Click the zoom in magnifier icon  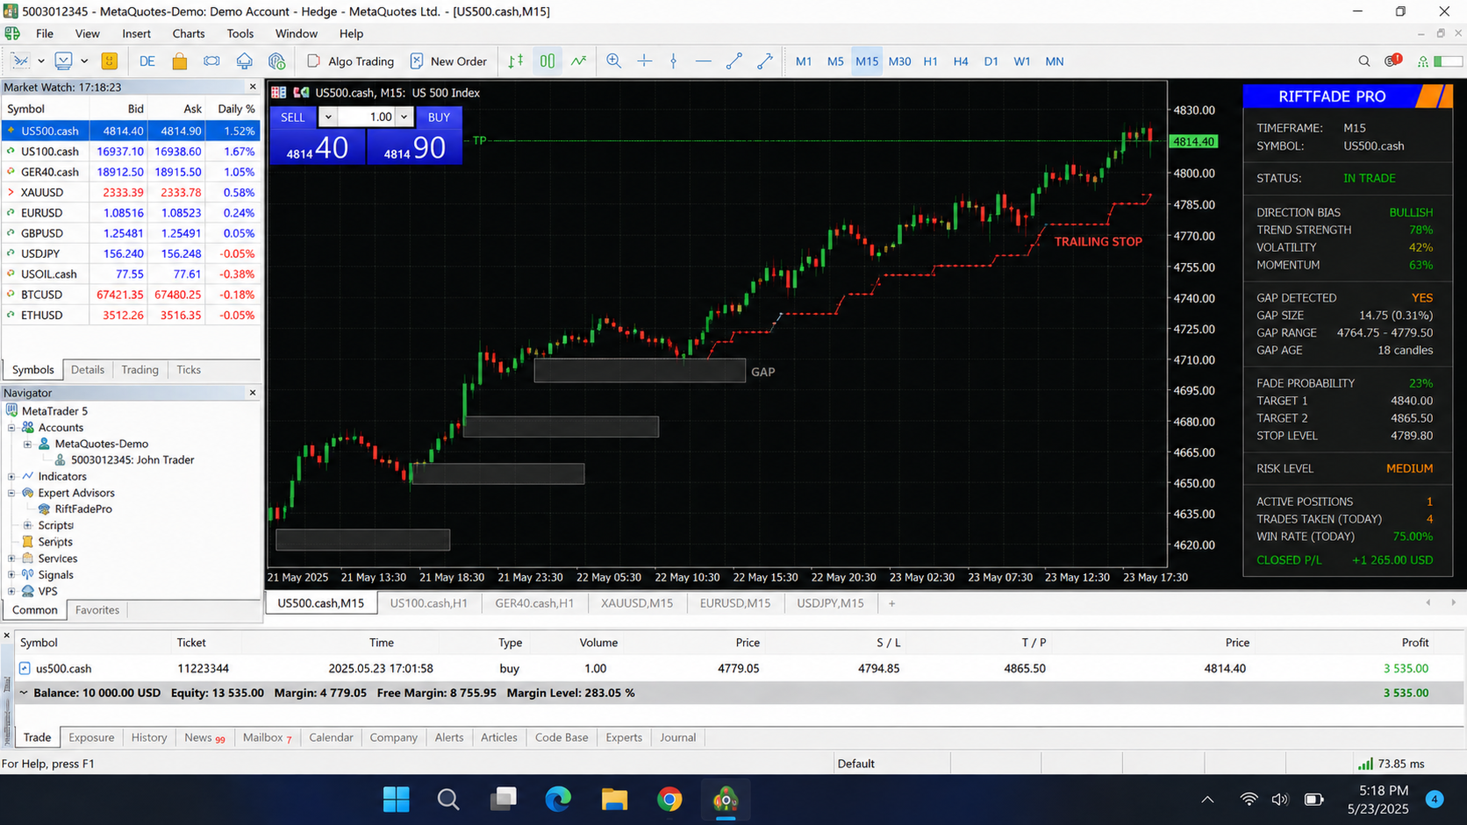[613, 61]
